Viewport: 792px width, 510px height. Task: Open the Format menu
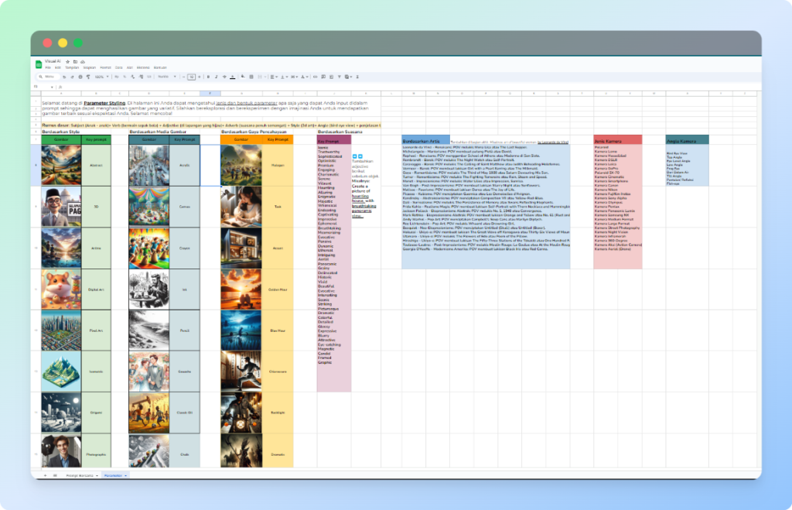105,67
